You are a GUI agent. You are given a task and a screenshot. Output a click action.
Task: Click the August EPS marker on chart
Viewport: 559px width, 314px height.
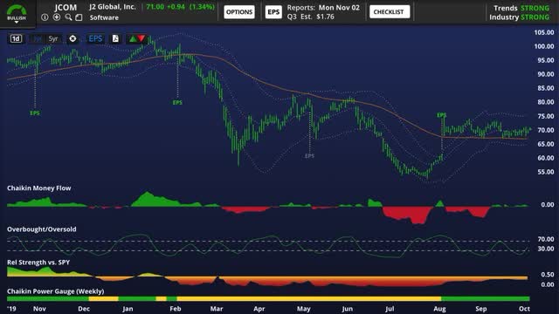(x=441, y=115)
